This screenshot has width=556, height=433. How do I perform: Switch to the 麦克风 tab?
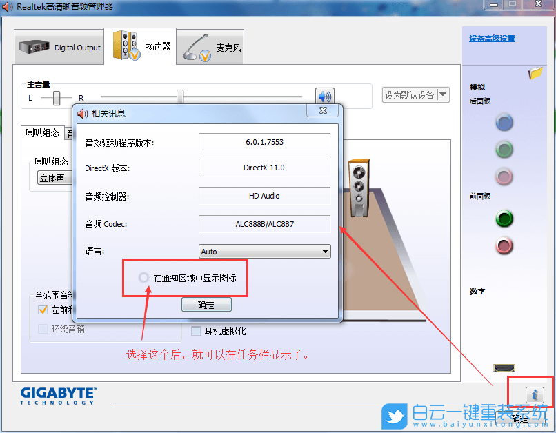click(210, 46)
